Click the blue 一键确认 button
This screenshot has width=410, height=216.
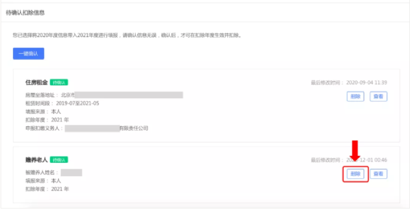29,54
